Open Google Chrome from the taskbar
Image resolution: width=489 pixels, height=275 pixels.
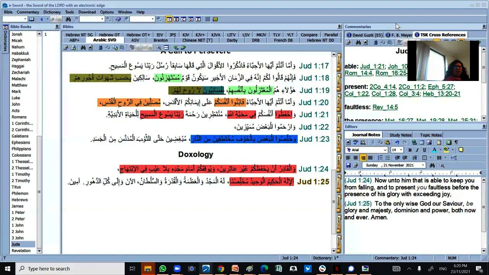point(220,269)
